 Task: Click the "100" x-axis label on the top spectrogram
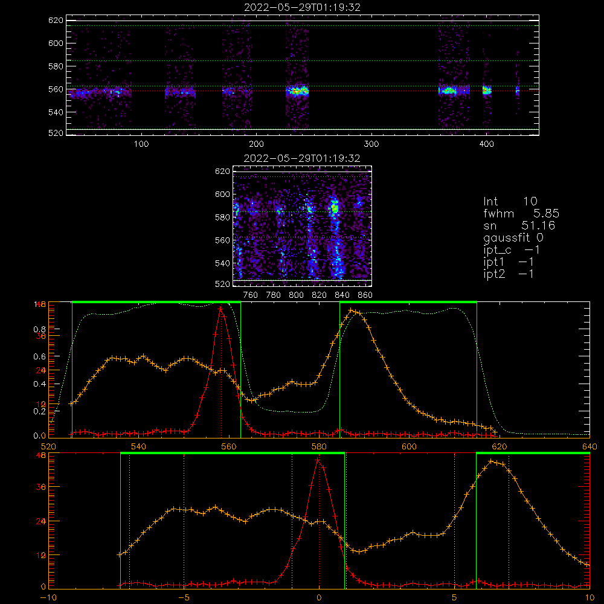[141, 144]
